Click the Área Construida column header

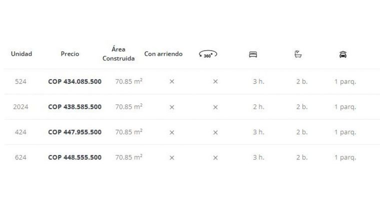(118, 54)
